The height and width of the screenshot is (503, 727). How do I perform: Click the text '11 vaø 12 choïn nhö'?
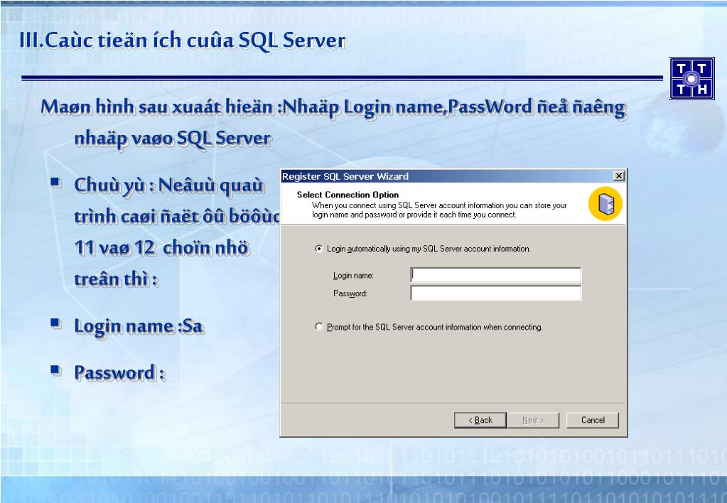161,247
